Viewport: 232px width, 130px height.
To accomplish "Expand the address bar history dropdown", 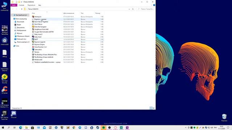I will 129,9.
